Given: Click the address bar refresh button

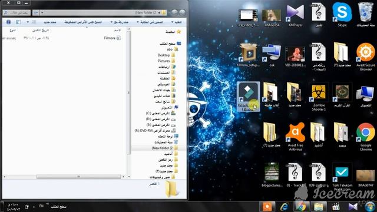Looking at the screenshot, I should pos(36,12).
